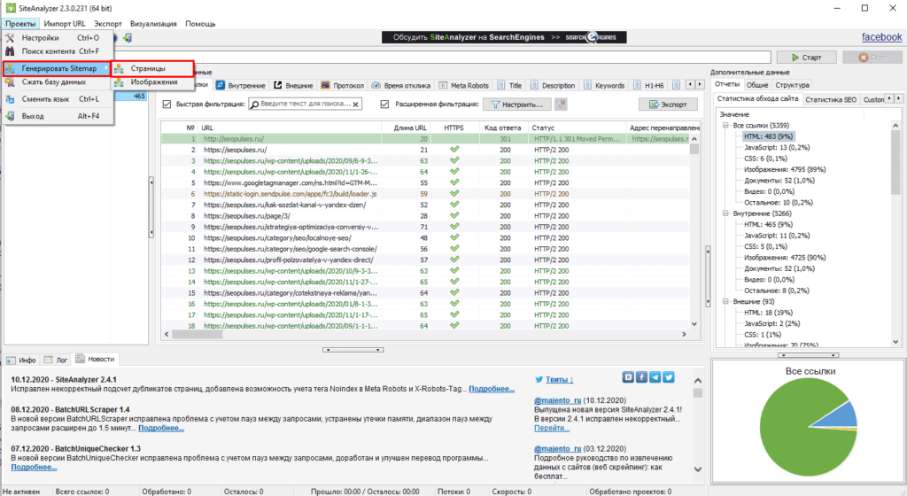Open the Импорт URL menu
This screenshot has height=496, width=907.
tap(64, 24)
